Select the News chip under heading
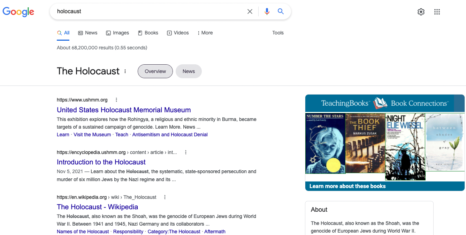Image resolution: width=466 pixels, height=235 pixels. pos(189,71)
